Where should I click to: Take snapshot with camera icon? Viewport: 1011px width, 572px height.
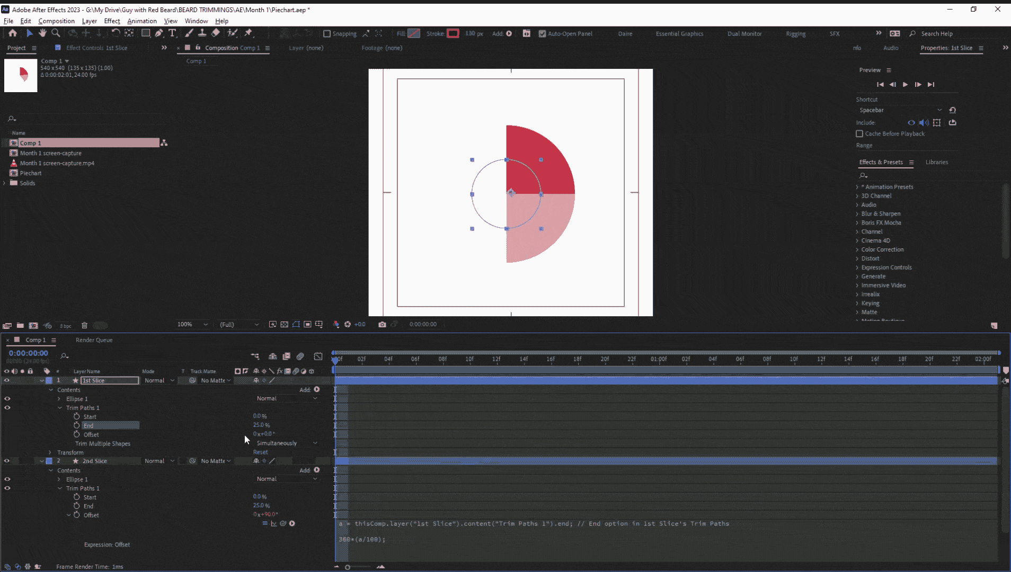click(382, 324)
